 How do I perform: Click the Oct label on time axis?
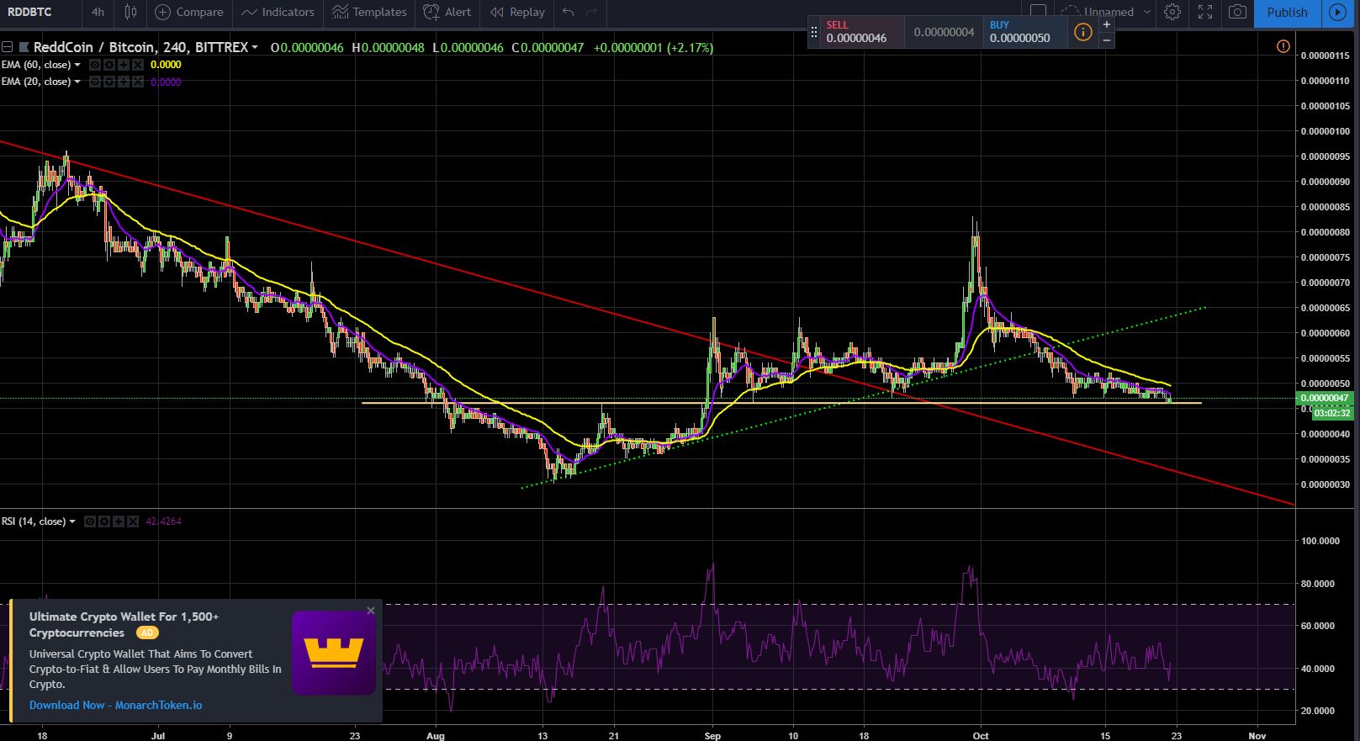(x=980, y=735)
